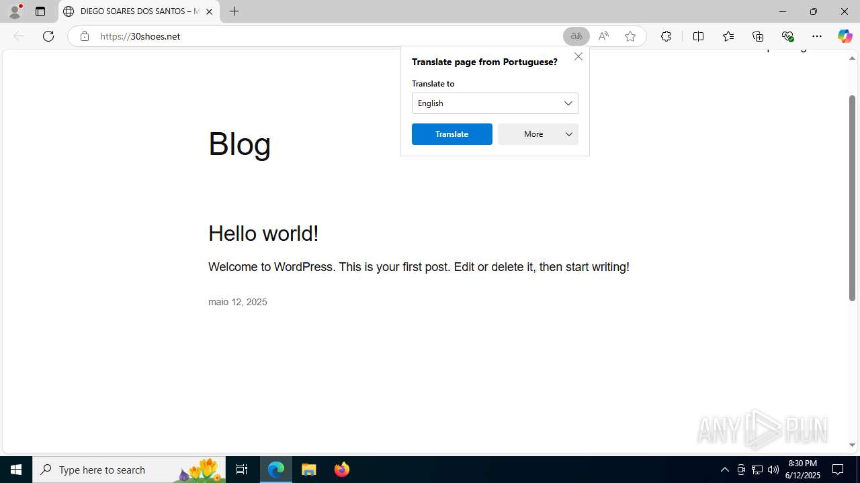Go back using the back arrow

click(x=19, y=36)
